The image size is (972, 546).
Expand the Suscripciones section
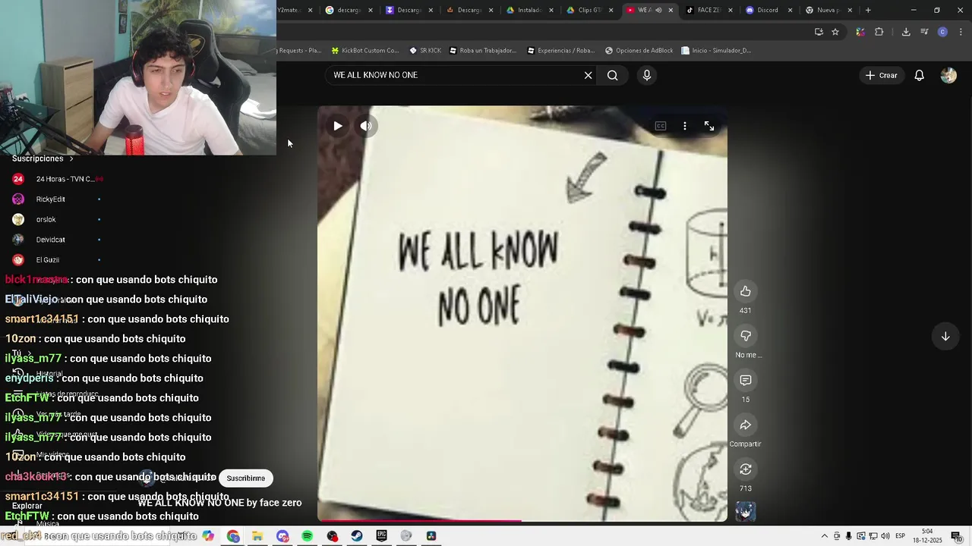click(x=43, y=158)
